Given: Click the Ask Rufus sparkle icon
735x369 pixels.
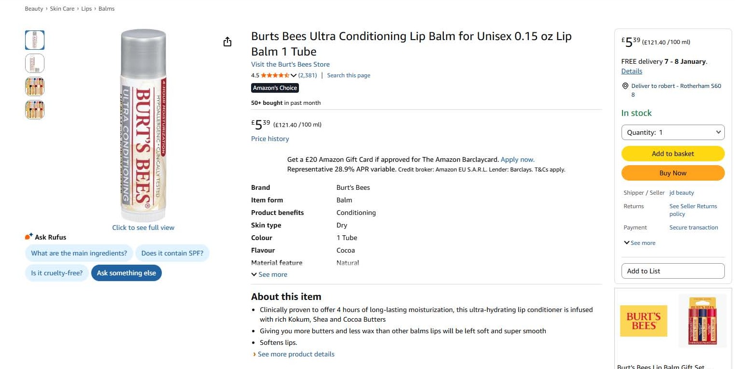Looking at the screenshot, I should pyautogui.click(x=28, y=237).
